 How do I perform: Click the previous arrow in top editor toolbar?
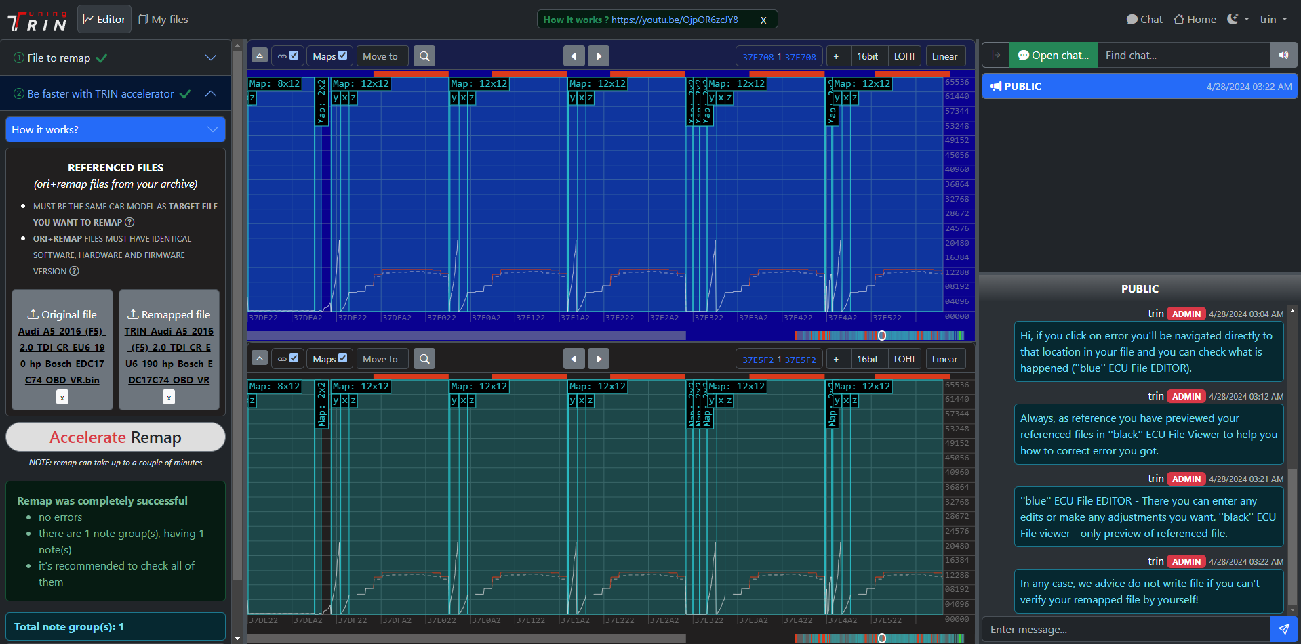tap(574, 56)
